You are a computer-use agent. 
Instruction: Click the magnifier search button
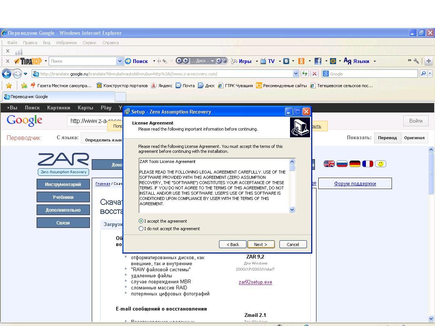[423, 74]
